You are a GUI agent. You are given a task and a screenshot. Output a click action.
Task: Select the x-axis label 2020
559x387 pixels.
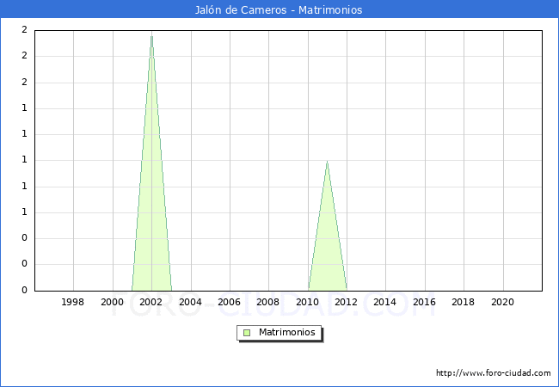(503, 302)
